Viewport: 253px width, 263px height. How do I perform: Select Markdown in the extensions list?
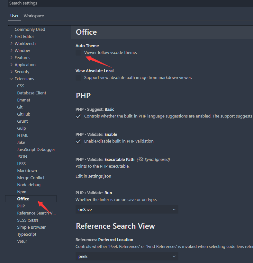(x=27, y=171)
